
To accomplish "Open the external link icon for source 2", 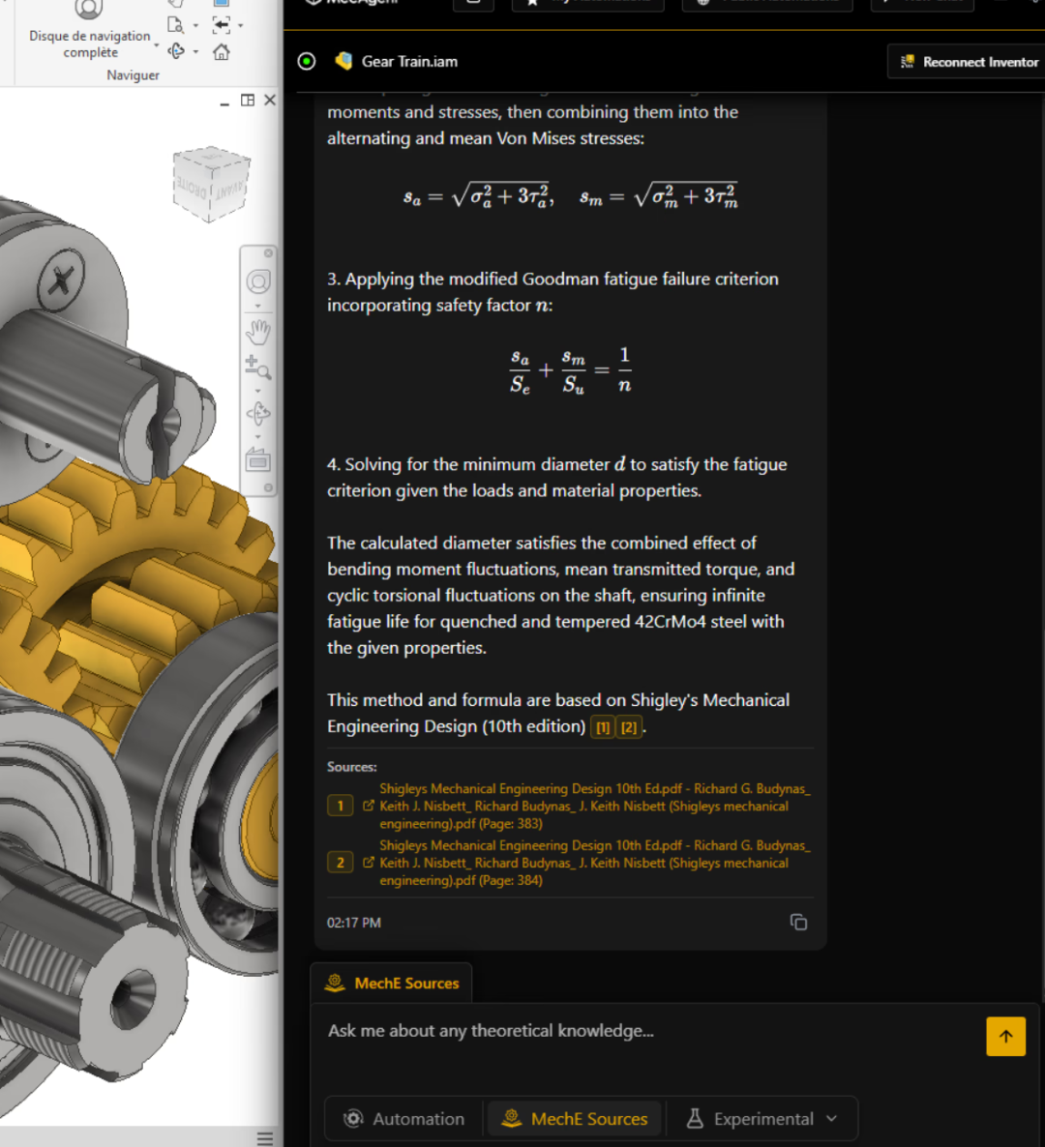I will pos(369,863).
